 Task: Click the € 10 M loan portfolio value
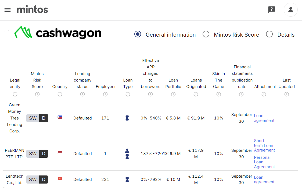click(x=173, y=180)
